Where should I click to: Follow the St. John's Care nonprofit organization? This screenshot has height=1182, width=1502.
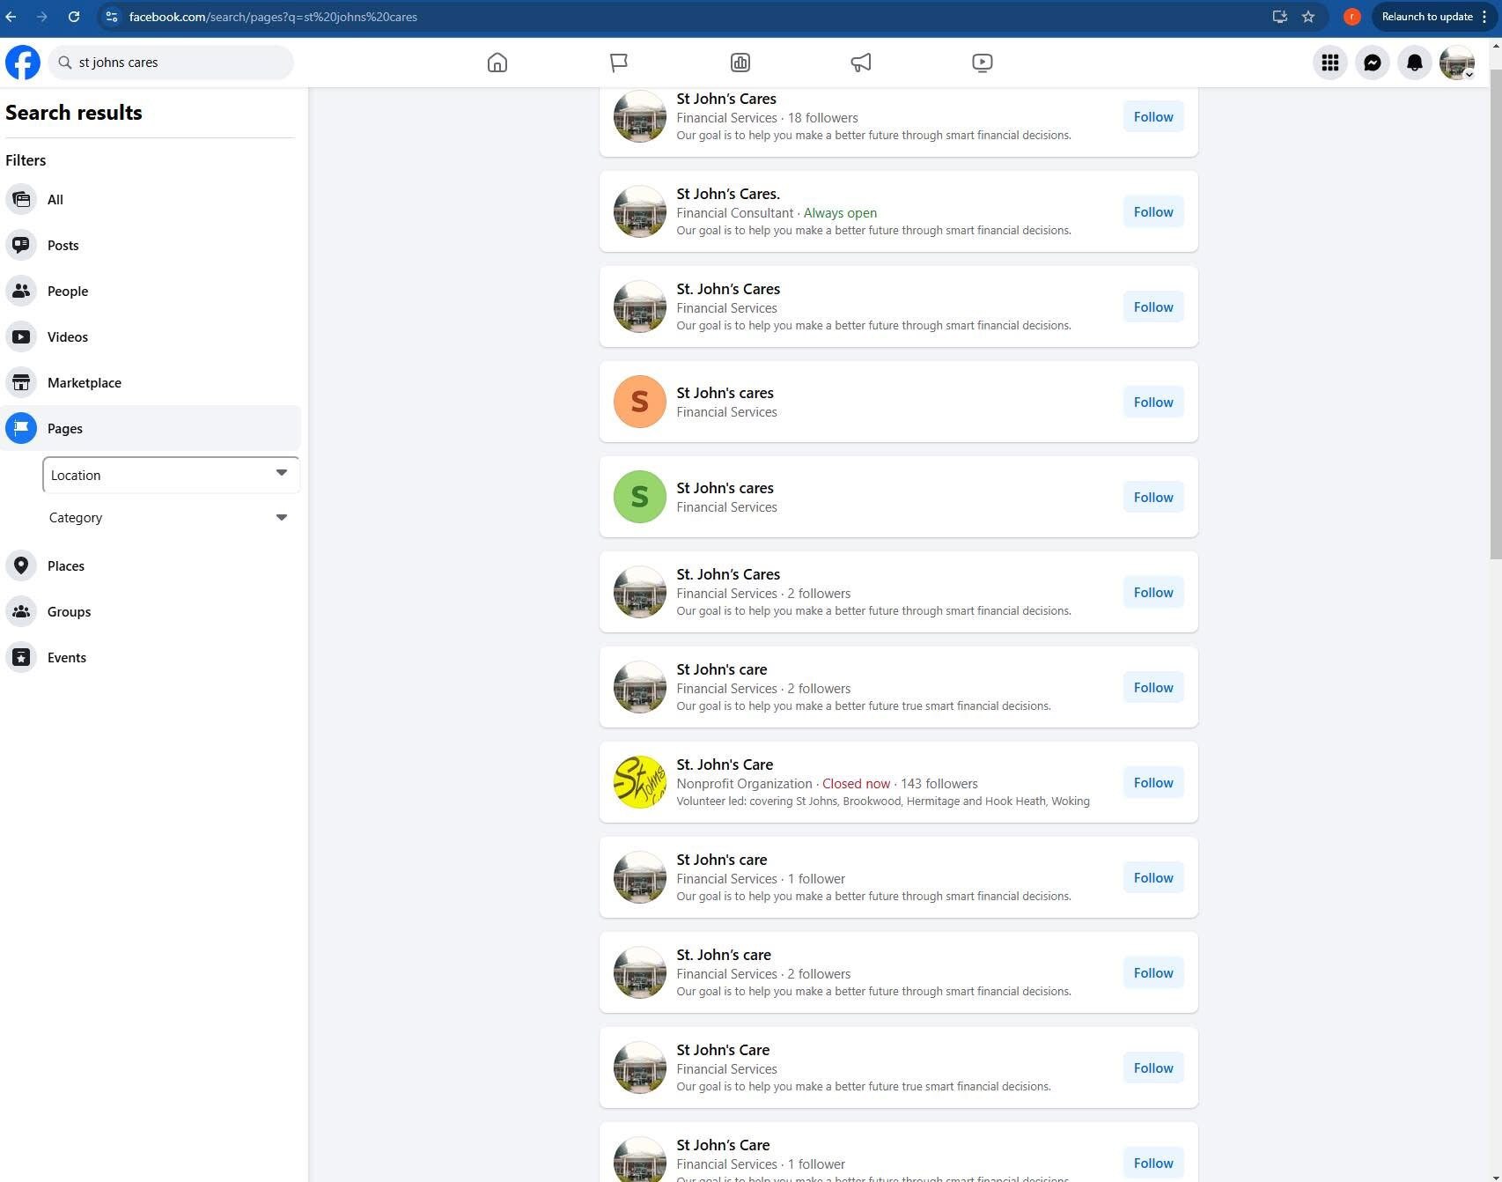pos(1152,782)
